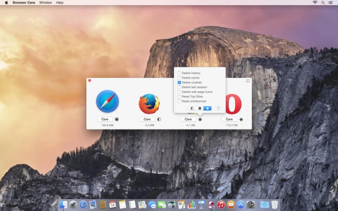Viewport: 338px width, 211px height.
Task: Click the Opera browser icon
Action: point(234,104)
